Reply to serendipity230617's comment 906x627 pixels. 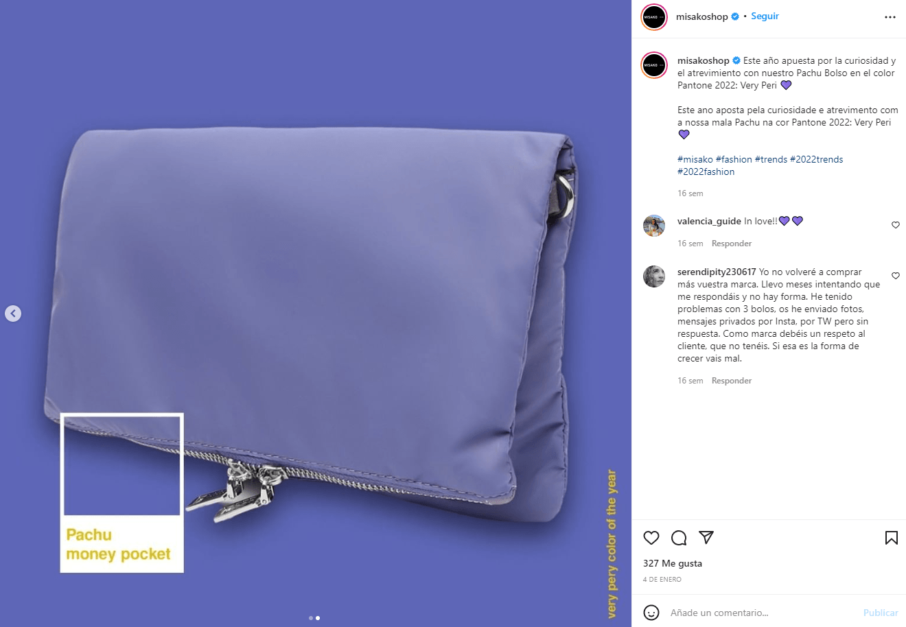(732, 381)
